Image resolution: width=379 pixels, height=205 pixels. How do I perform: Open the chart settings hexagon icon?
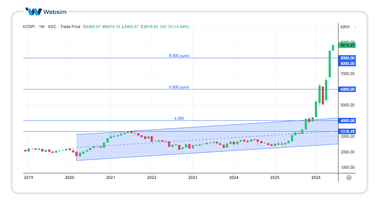point(349,178)
